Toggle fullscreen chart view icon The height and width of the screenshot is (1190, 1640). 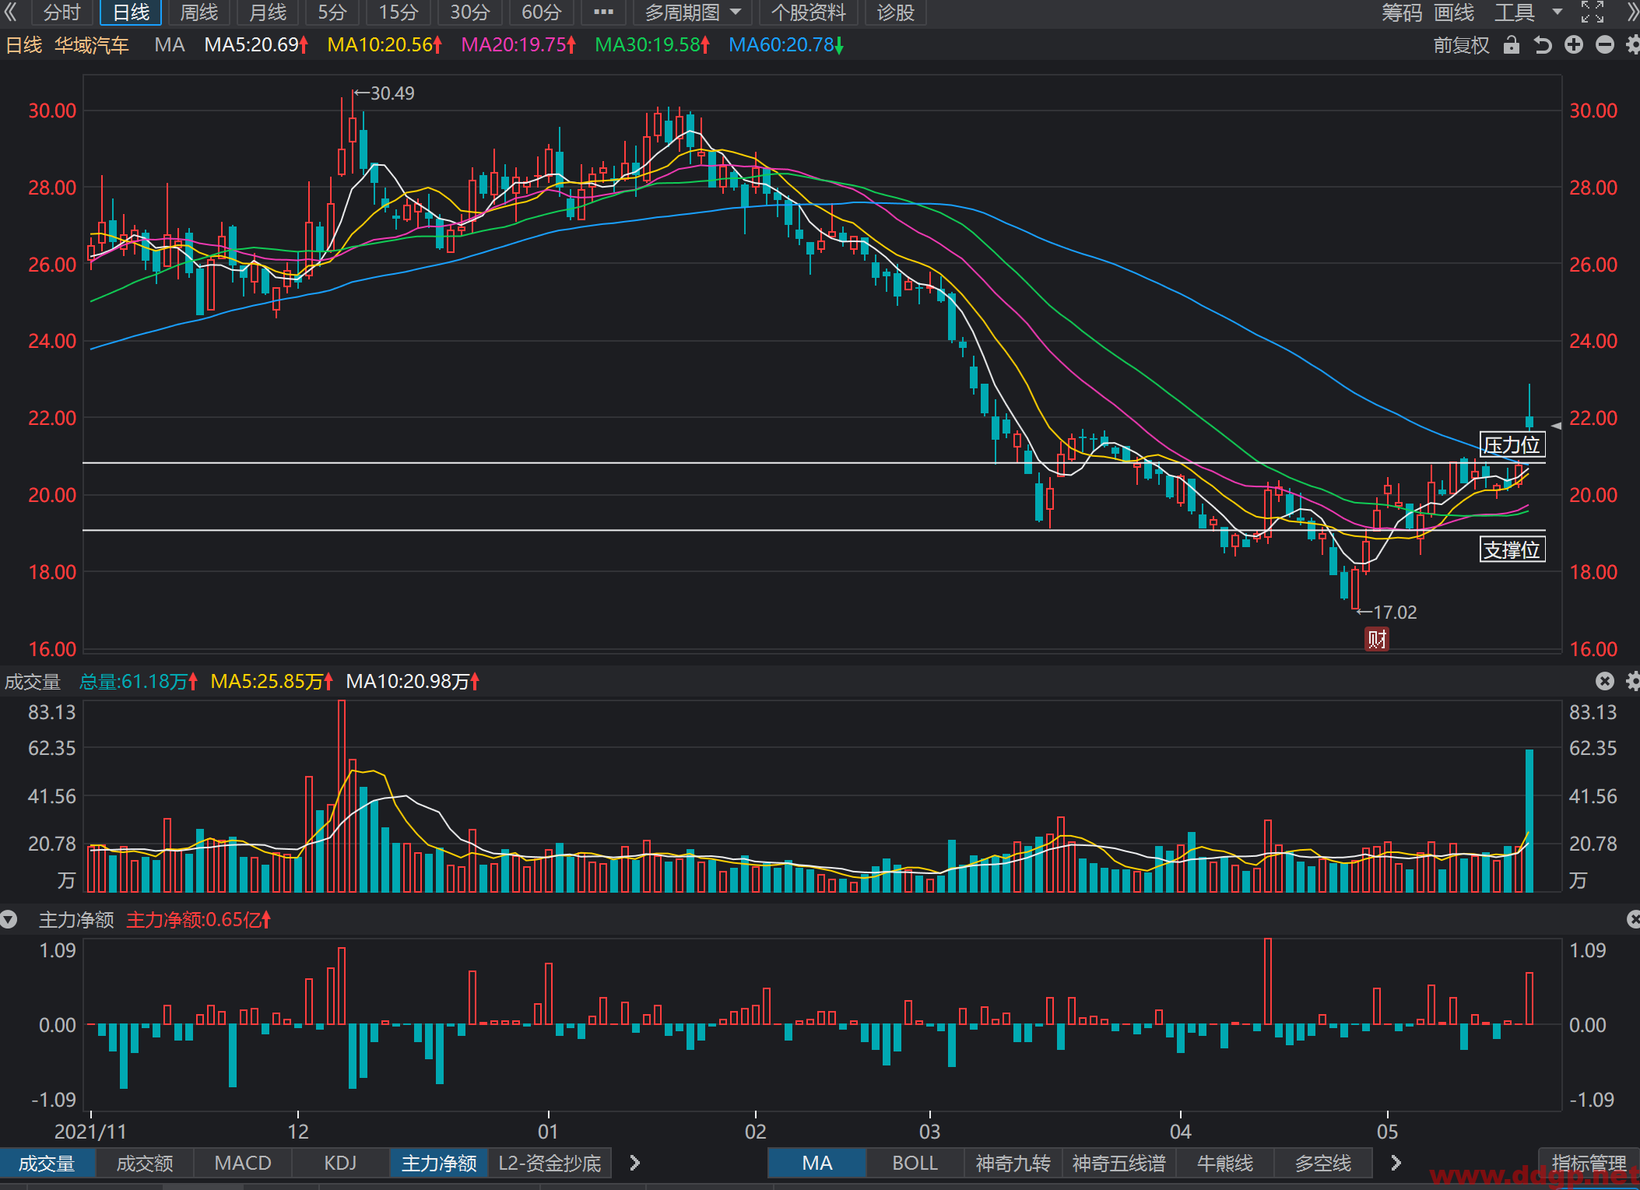pos(1593,12)
